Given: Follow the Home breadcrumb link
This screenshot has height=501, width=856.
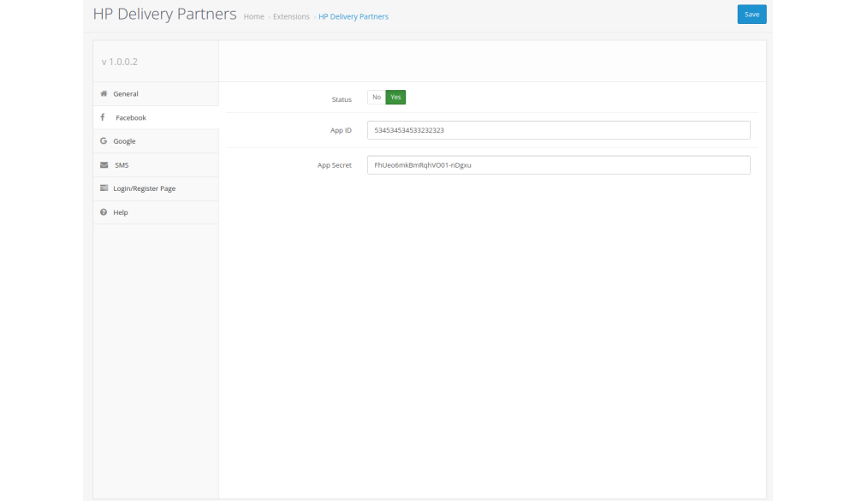Looking at the screenshot, I should [253, 17].
